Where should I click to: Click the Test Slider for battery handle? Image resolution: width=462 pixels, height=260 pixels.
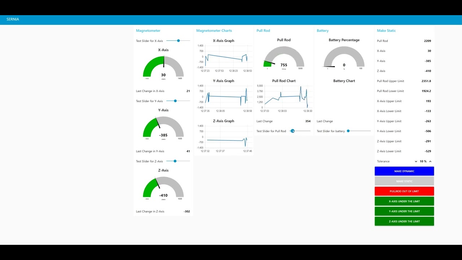(x=348, y=131)
